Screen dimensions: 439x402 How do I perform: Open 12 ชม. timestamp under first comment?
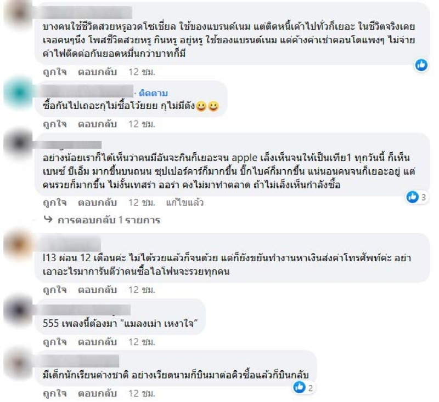[x=142, y=72]
